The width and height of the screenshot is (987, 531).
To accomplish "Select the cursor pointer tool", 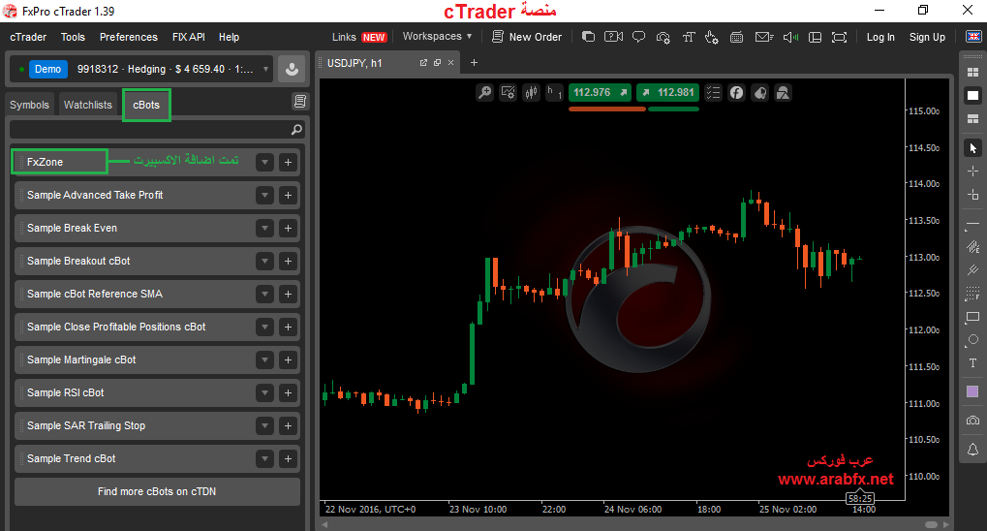I will point(972,148).
